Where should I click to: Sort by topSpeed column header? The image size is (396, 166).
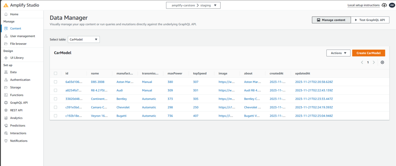click(x=200, y=73)
